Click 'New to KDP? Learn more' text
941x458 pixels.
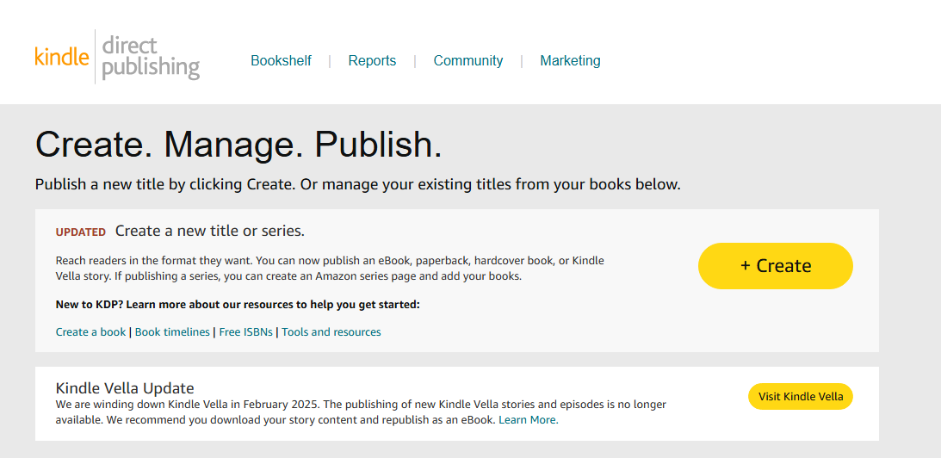coord(238,305)
